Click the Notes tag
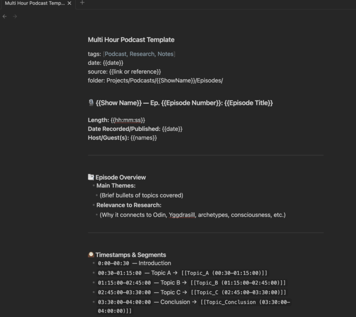 [166, 54]
